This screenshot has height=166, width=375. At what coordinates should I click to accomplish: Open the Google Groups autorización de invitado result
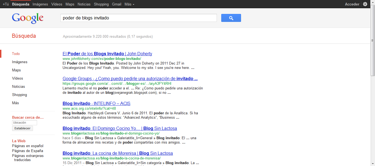(x=130, y=79)
